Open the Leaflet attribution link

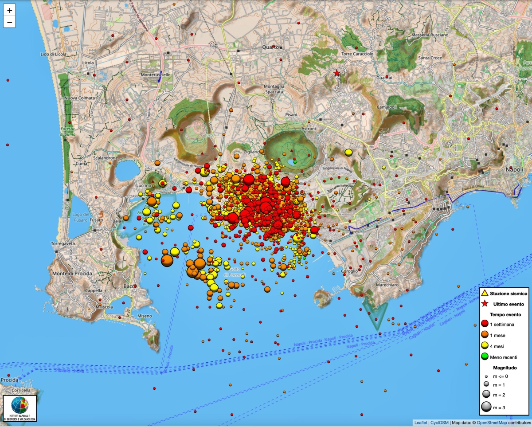(421, 423)
